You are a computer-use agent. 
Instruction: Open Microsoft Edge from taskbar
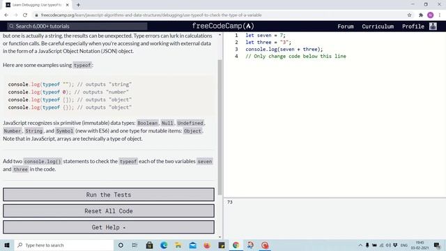tap(164, 245)
